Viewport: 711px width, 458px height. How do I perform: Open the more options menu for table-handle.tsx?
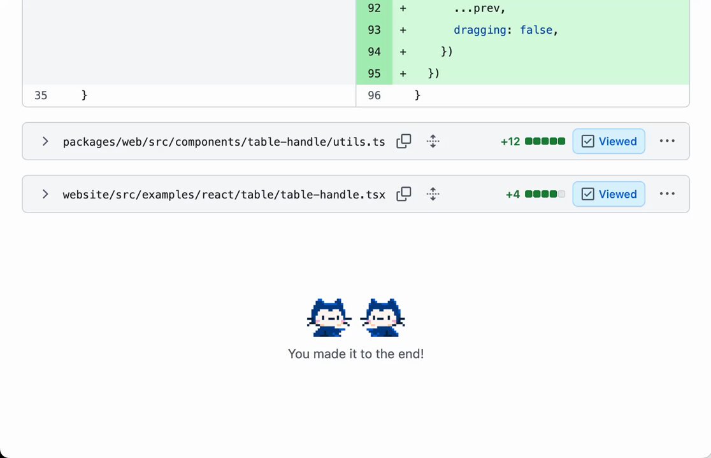pyautogui.click(x=667, y=194)
